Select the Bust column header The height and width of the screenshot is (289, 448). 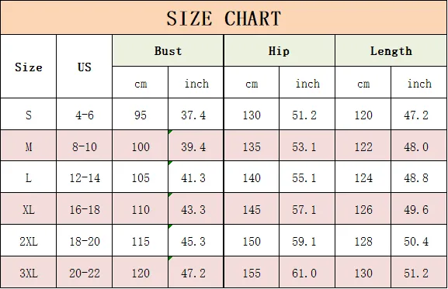tap(168, 50)
